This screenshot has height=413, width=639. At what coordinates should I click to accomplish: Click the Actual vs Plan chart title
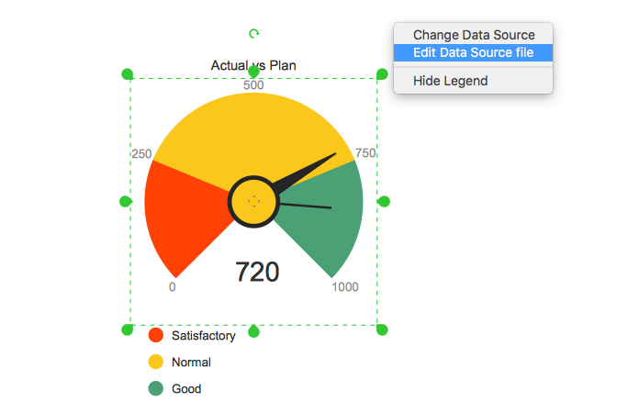click(x=253, y=65)
